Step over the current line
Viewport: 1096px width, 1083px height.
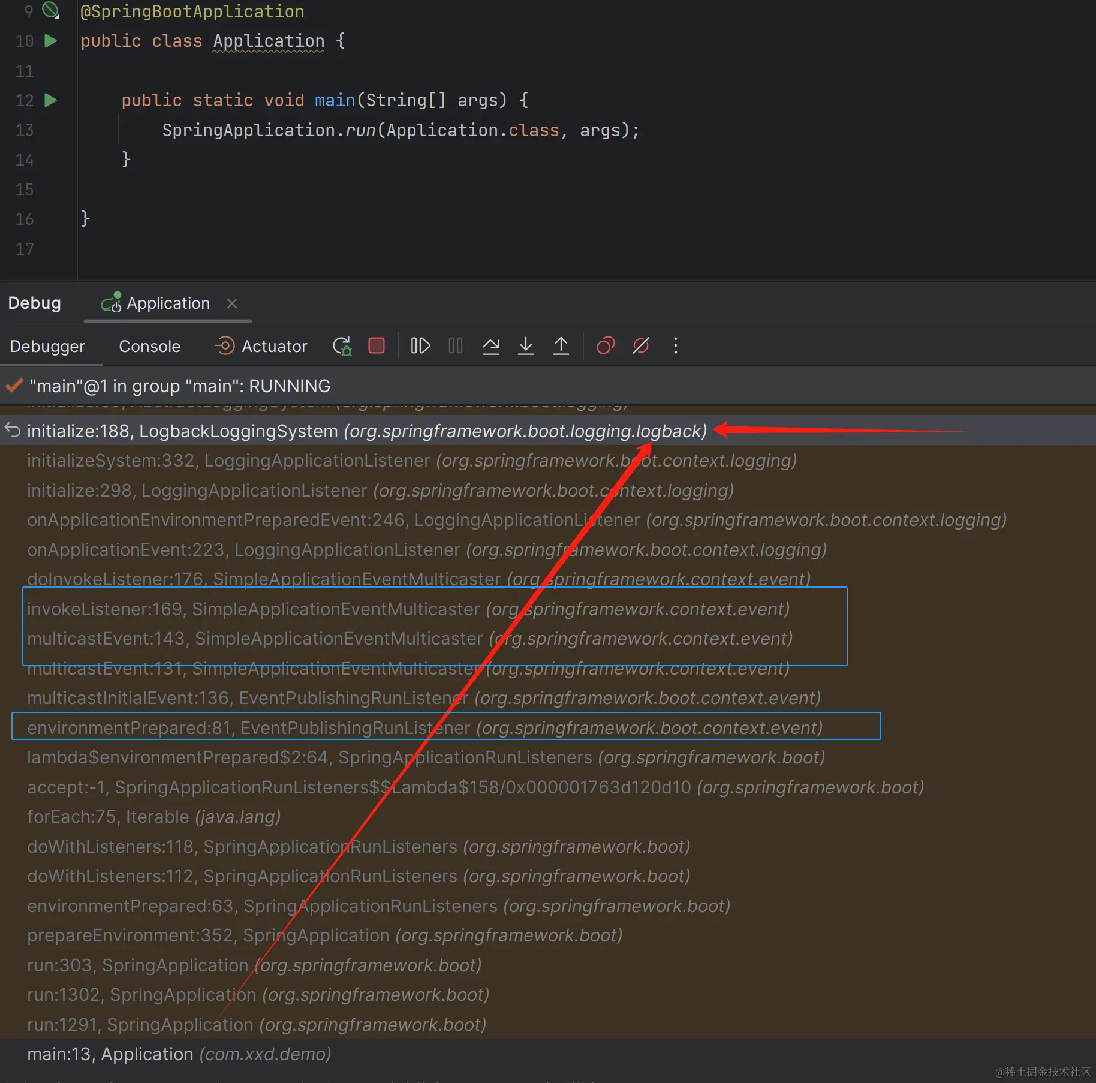[491, 345]
